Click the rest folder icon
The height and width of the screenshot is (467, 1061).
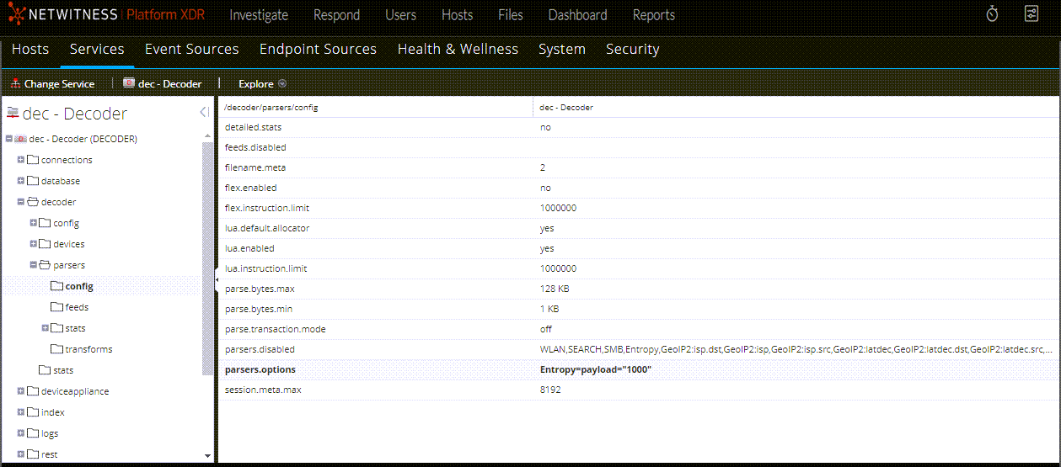click(33, 454)
